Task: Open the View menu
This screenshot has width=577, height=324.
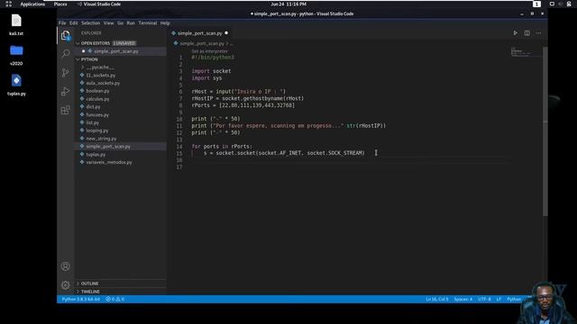Action: pos(108,22)
